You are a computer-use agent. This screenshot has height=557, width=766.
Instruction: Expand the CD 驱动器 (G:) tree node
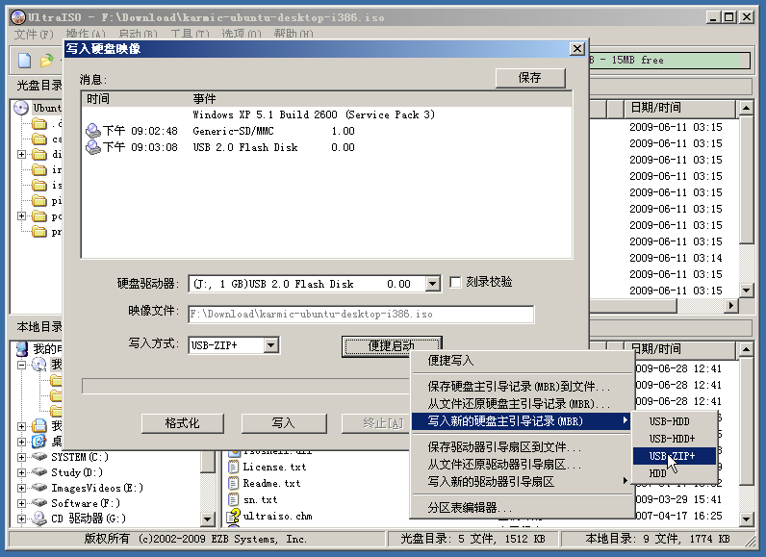pos(21,519)
